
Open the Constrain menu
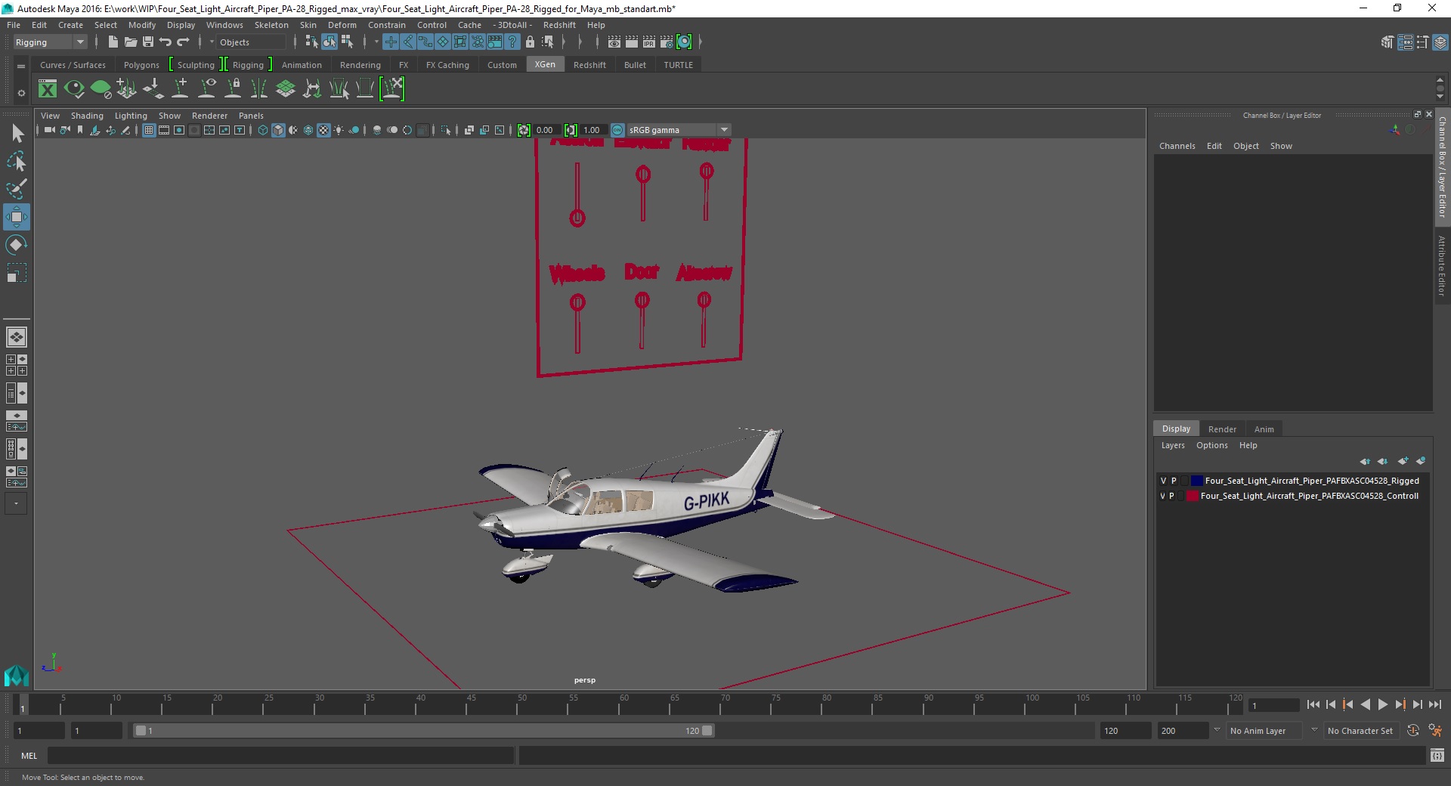coord(386,25)
